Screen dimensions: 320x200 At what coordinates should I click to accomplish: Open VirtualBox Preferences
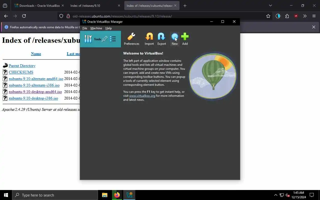(131, 39)
